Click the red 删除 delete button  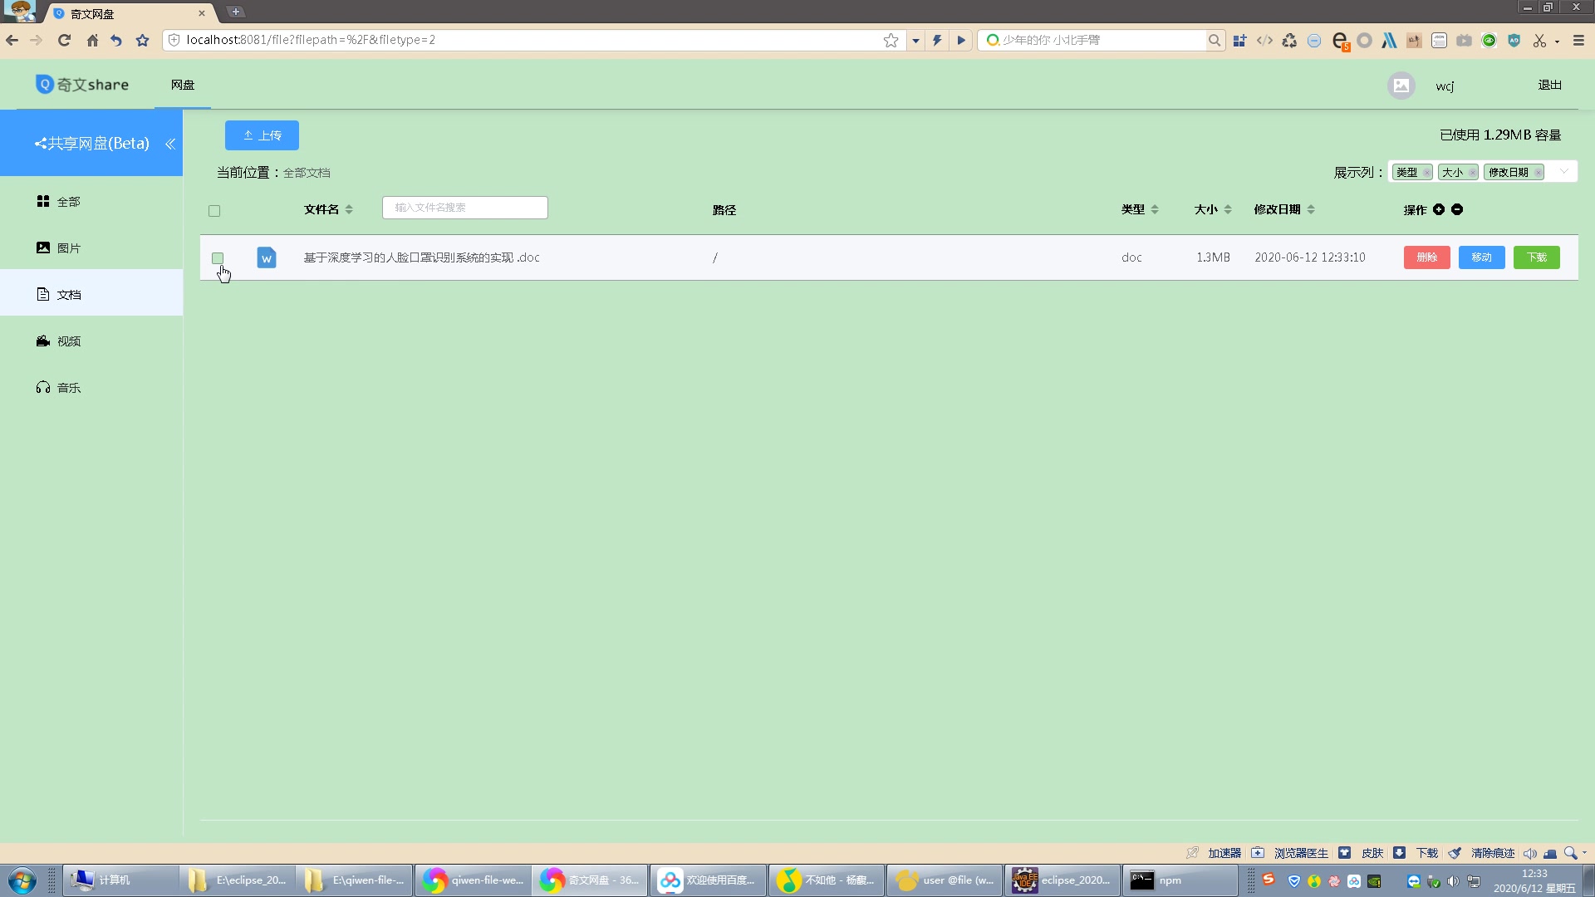[x=1427, y=257]
